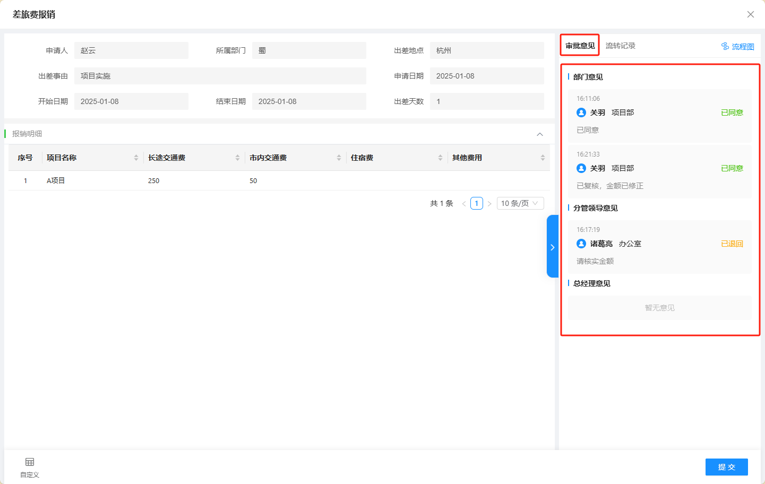Collapse the right side approval panel
Screen dimensions: 765x484
pos(552,247)
